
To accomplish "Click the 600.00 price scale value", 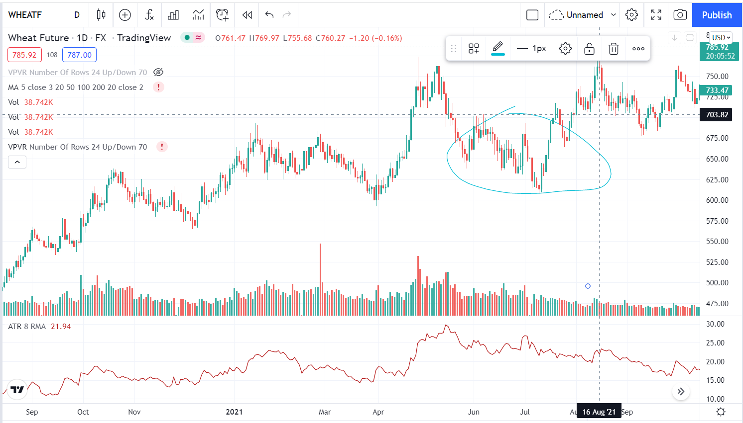I will (x=717, y=200).
